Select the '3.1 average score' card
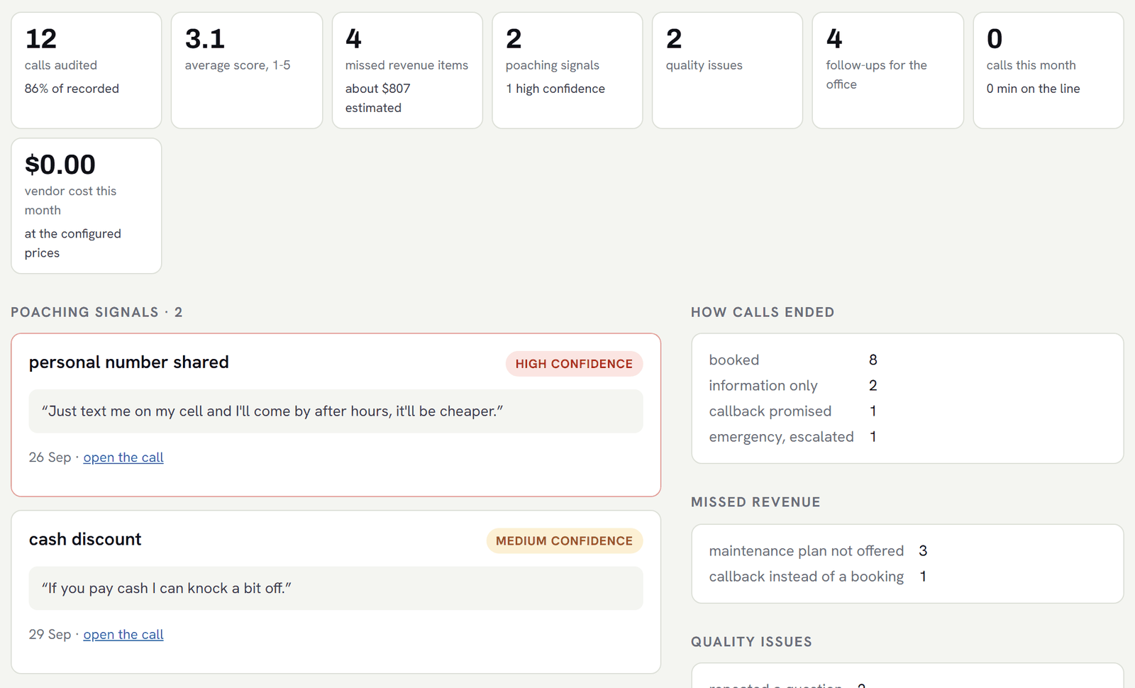Screen dimensions: 1135x688 point(247,70)
